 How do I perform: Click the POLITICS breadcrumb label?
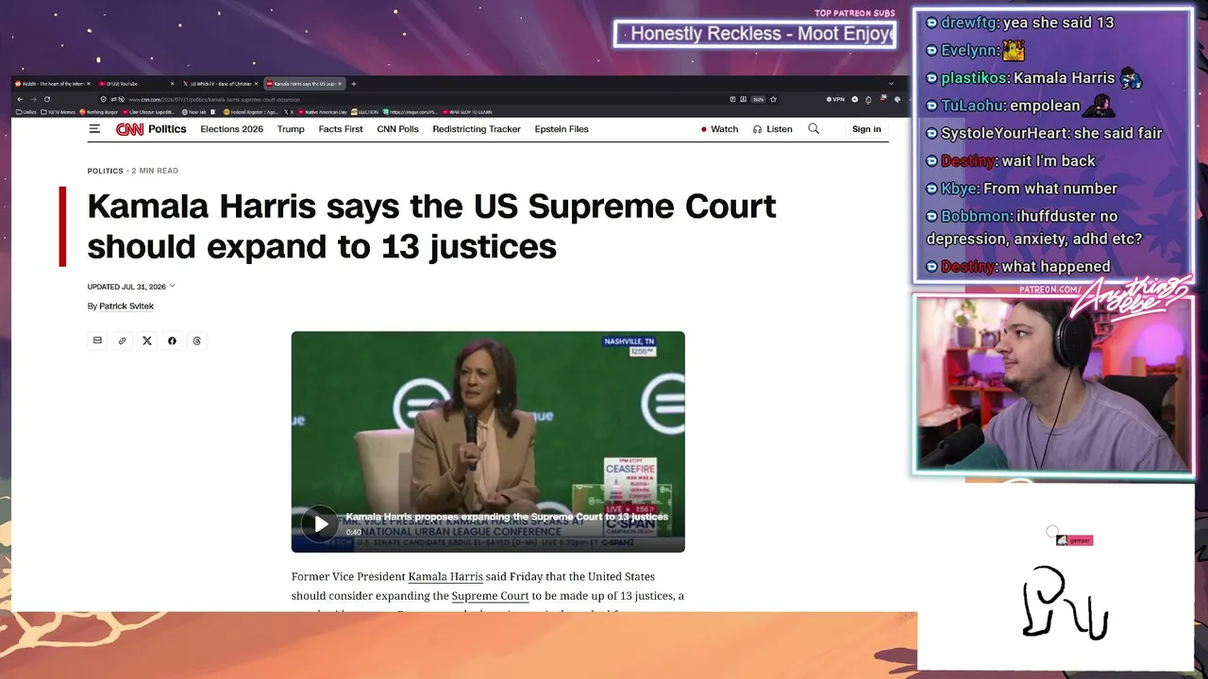[106, 171]
